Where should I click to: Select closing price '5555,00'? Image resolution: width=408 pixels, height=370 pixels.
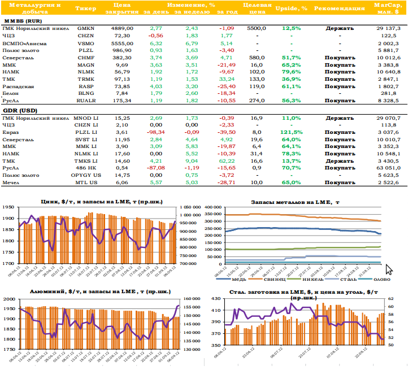[122, 43]
